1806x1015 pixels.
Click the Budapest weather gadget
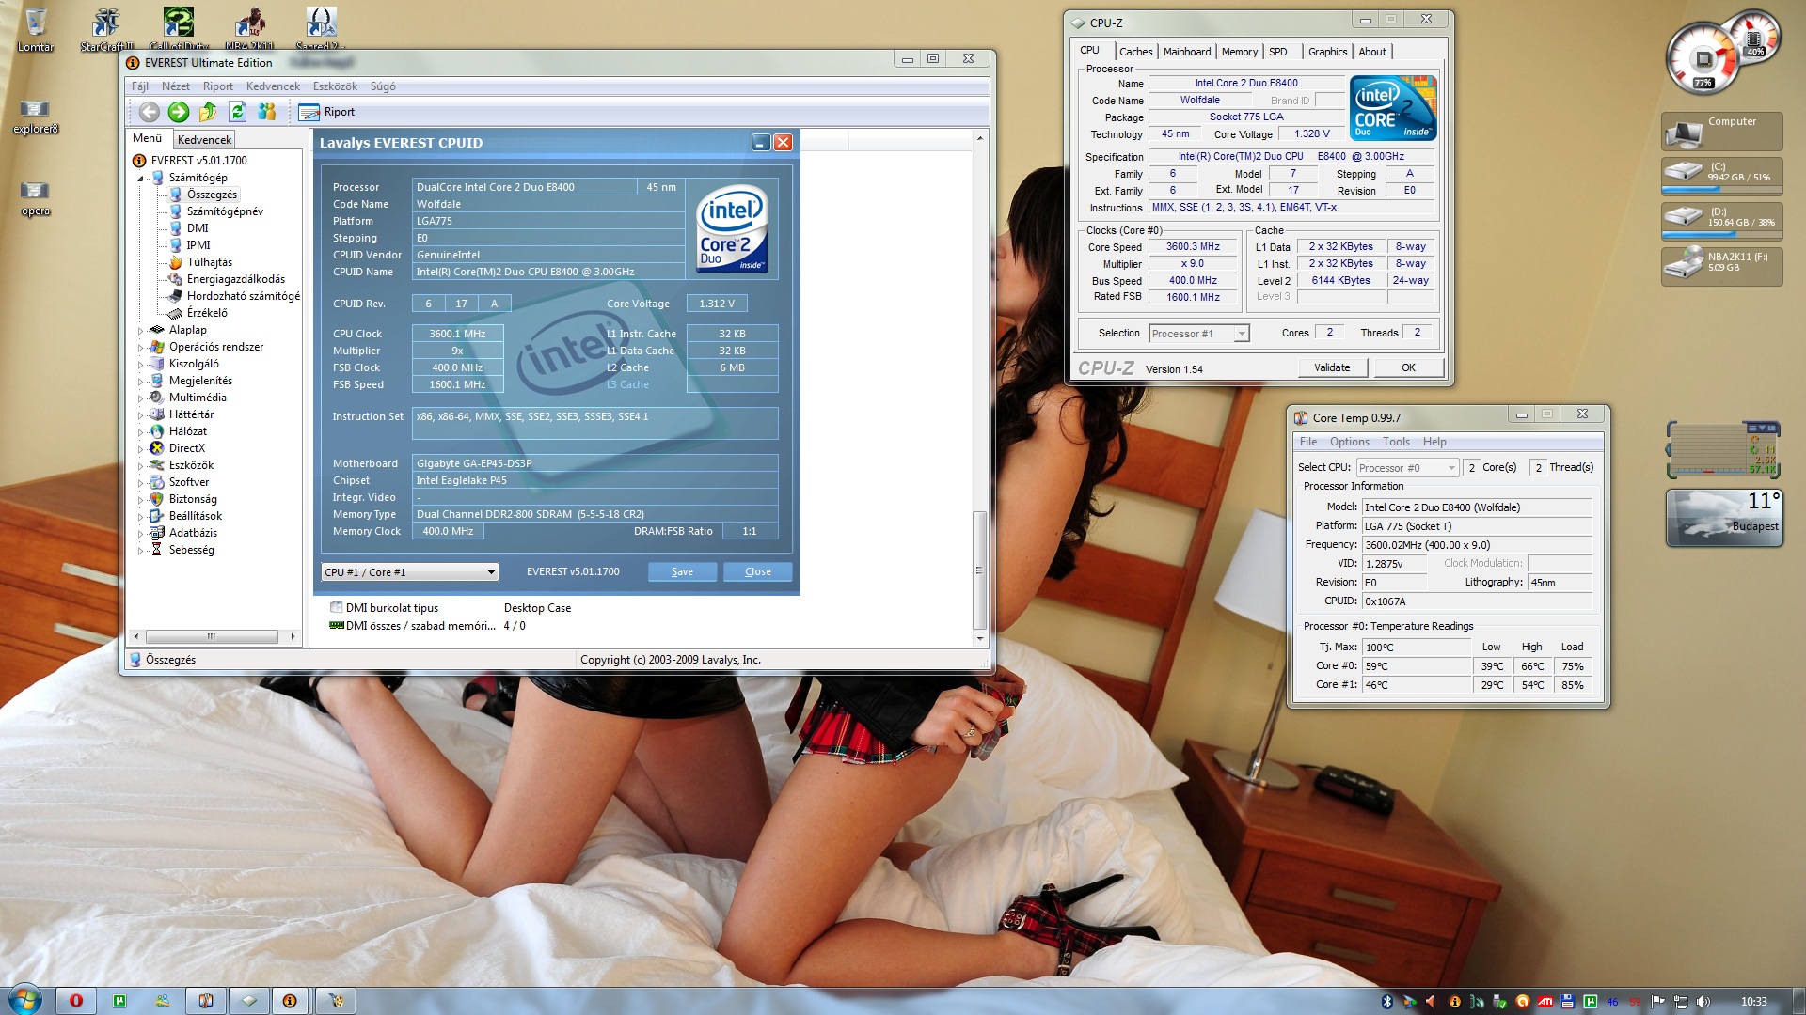[x=1723, y=517]
